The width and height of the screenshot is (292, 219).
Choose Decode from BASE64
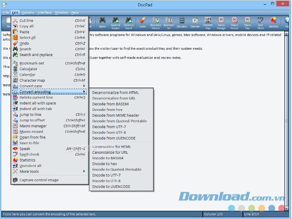[x=110, y=104]
